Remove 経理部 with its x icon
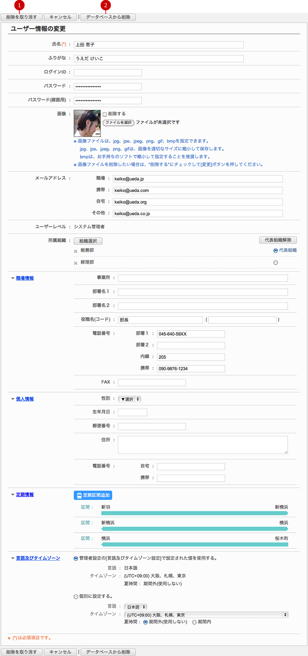 pyautogui.click(x=76, y=263)
